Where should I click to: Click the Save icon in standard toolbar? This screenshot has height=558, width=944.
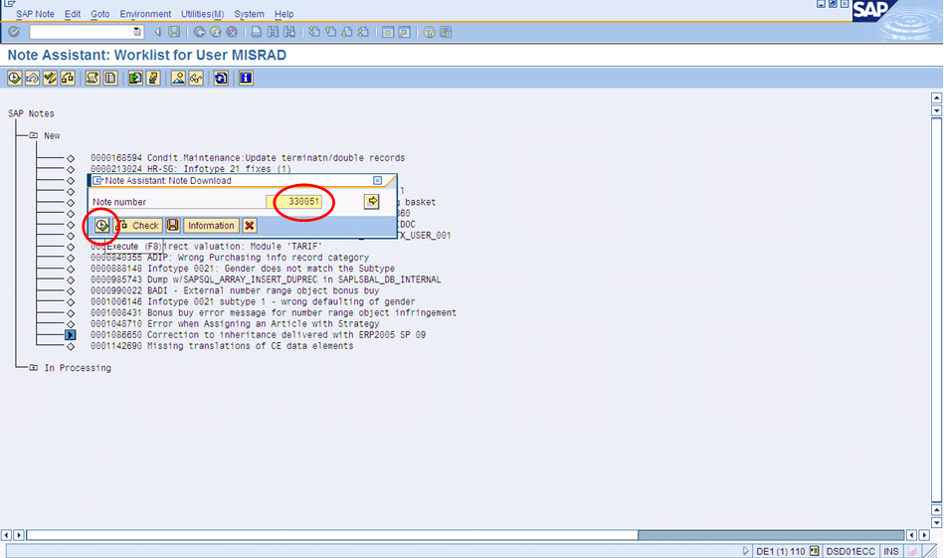[x=174, y=32]
